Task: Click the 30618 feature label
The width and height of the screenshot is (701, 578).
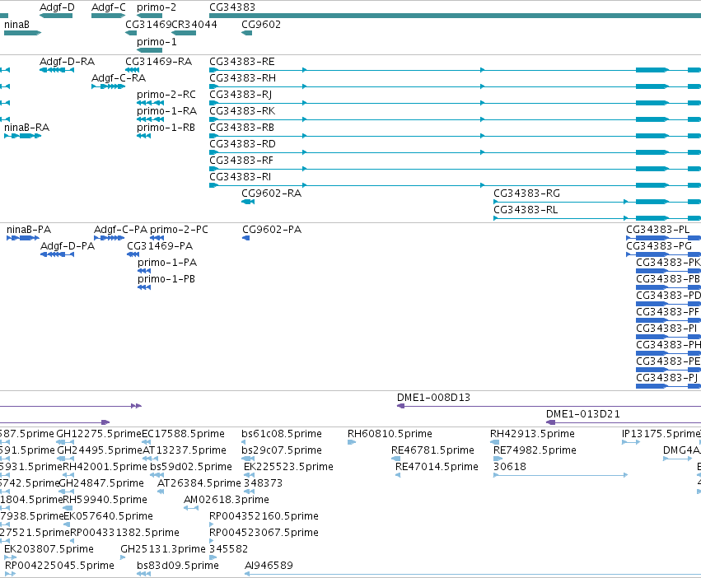Action: tap(510, 467)
